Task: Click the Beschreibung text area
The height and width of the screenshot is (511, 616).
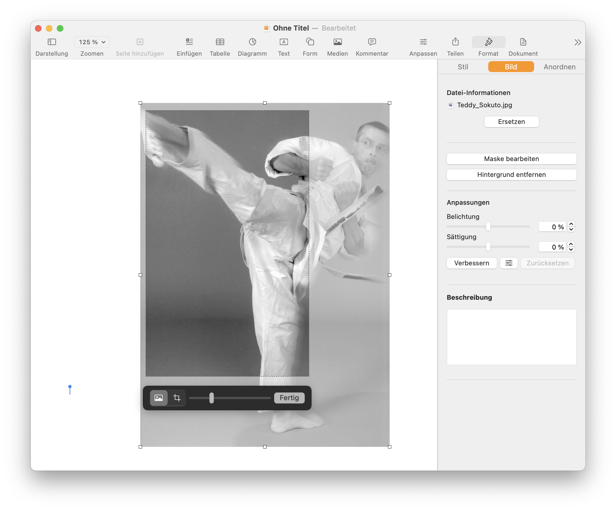Action: coord(511,337)
